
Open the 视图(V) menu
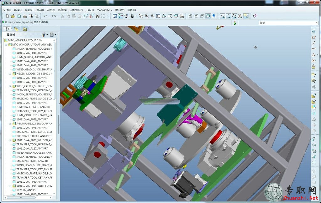(x=29, y=10)
